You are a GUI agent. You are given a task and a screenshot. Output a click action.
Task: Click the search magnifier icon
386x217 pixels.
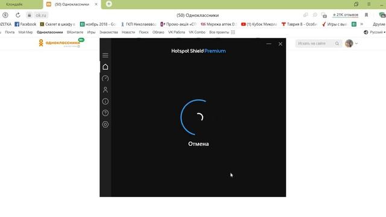tap(337, 43)
